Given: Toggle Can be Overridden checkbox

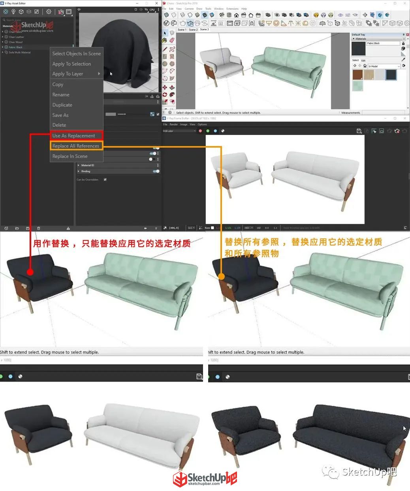Looking at the screenshot, I should (x=105, y=180).
